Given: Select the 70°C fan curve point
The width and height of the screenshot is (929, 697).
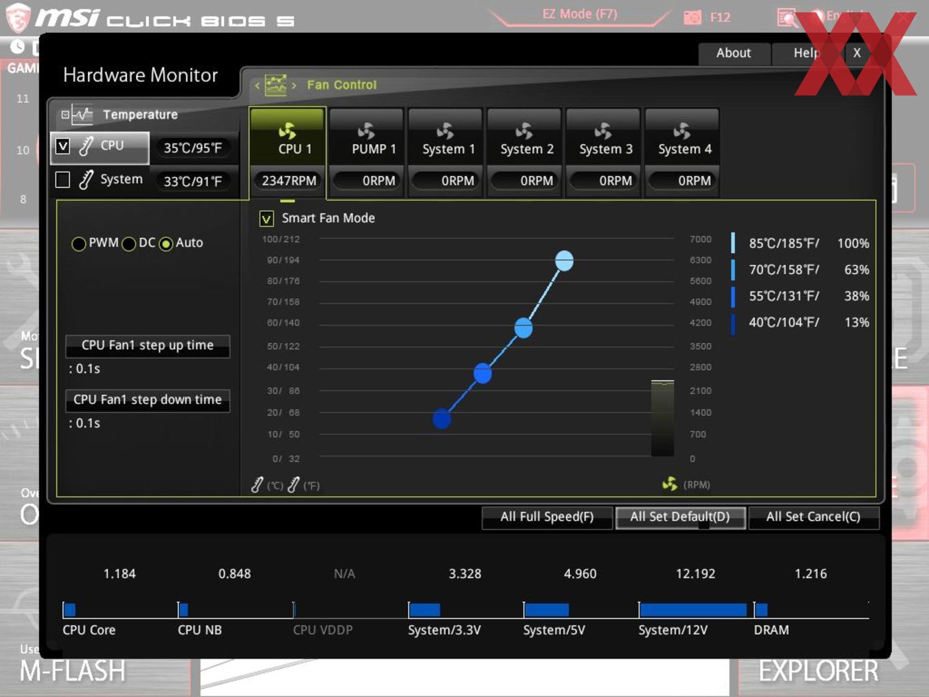Looking at the screenshot, I should pos(523,329).
